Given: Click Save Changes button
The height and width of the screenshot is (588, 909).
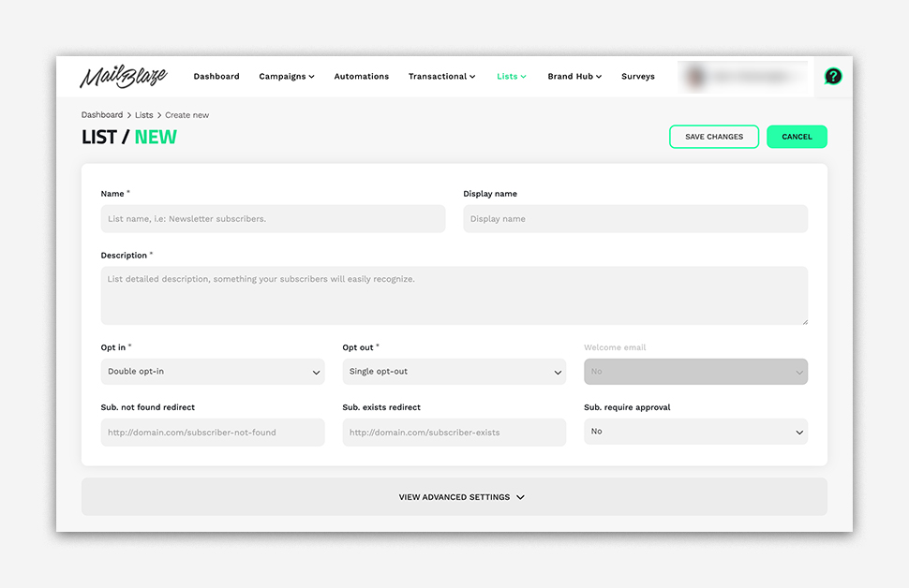Looking at the screenshot, I should [713, 137].
